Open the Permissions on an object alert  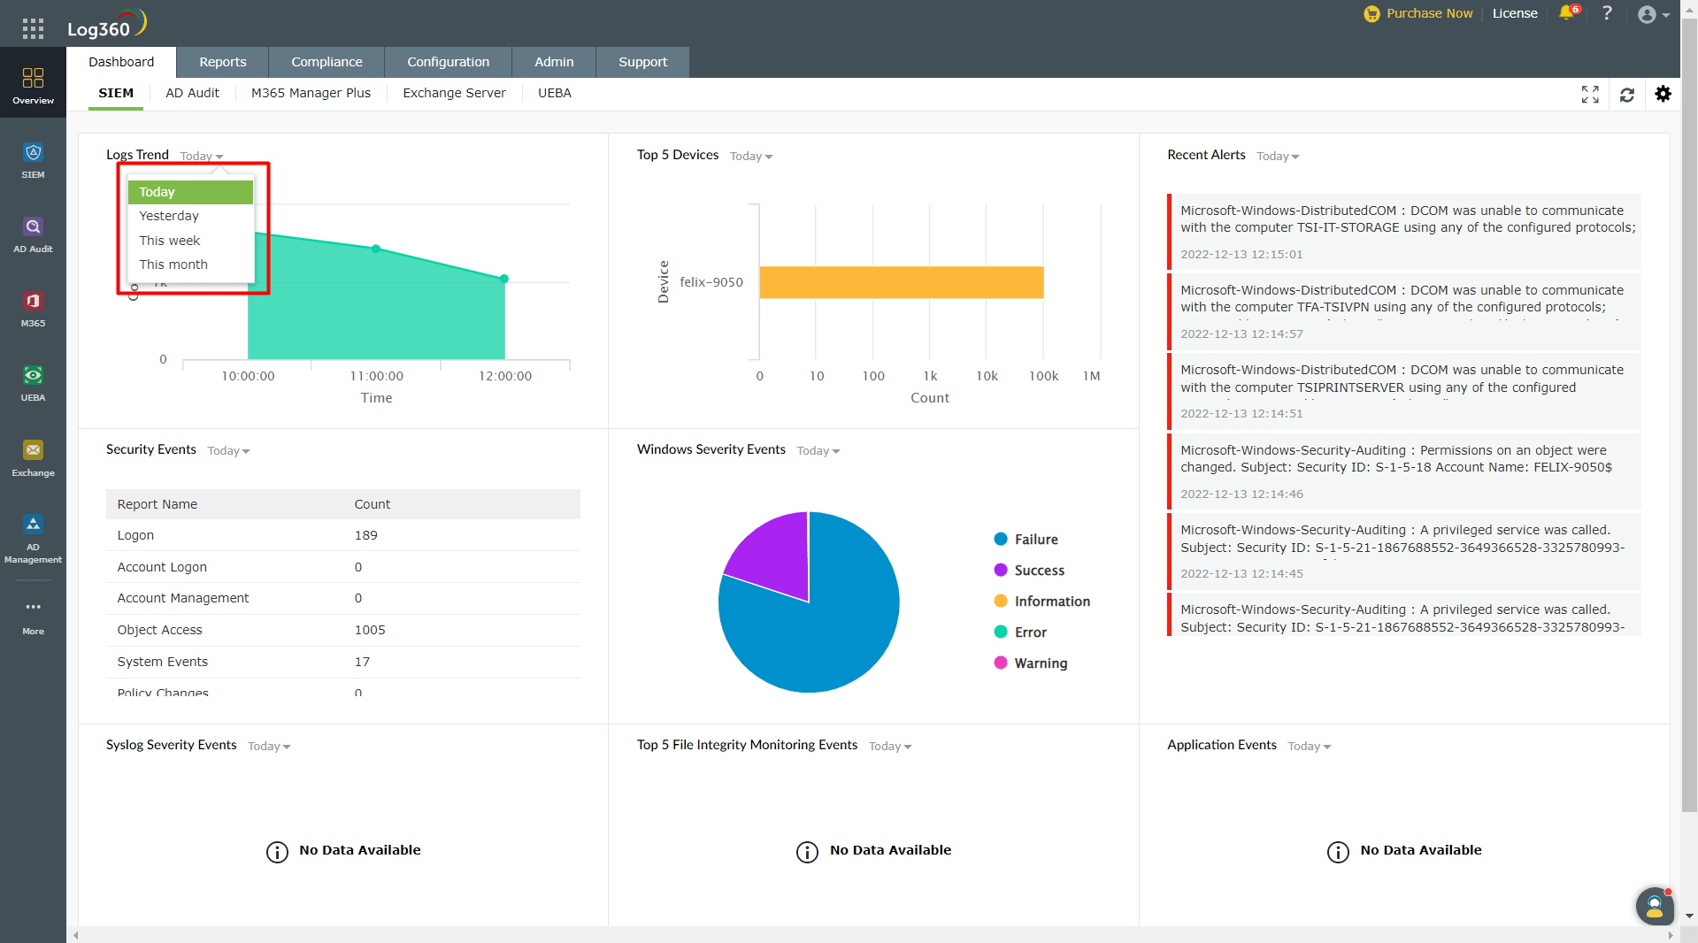point(1404,471)
